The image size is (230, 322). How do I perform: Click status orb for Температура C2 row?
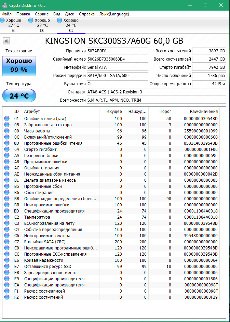7,217
